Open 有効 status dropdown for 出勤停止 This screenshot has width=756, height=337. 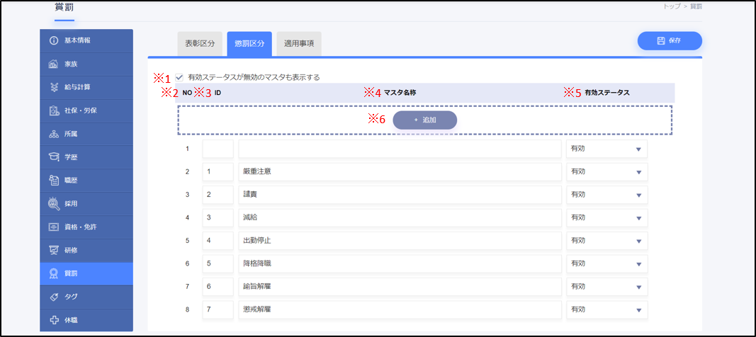(607, 241)
